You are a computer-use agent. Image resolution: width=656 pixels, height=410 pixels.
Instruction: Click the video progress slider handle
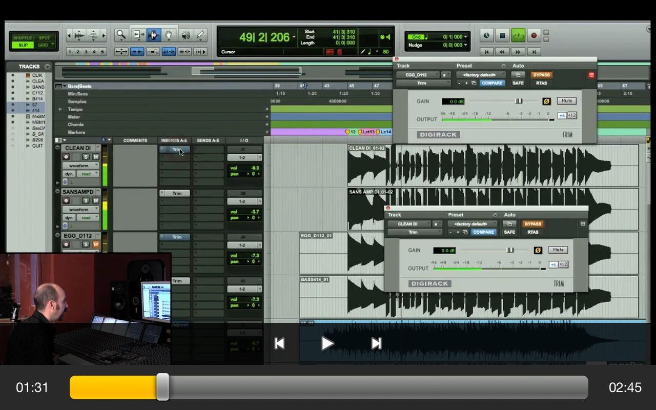(162, 387)
